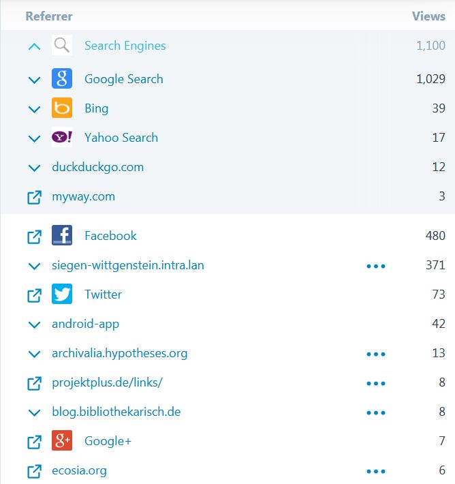Expand the android-app referrer chevron
The width and height of the screenshot is (455, 484).
34,324
